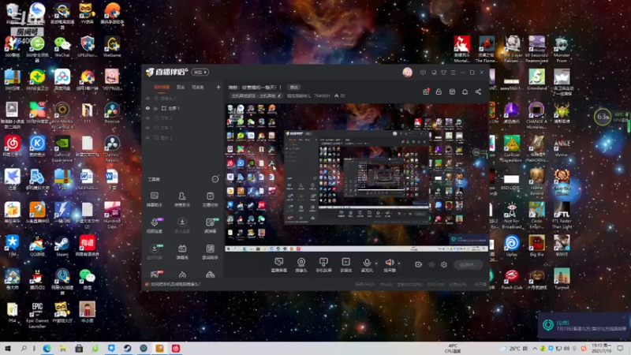Click the room number 7640691
The height and width of the screenshot is (355, 631).
322,95
